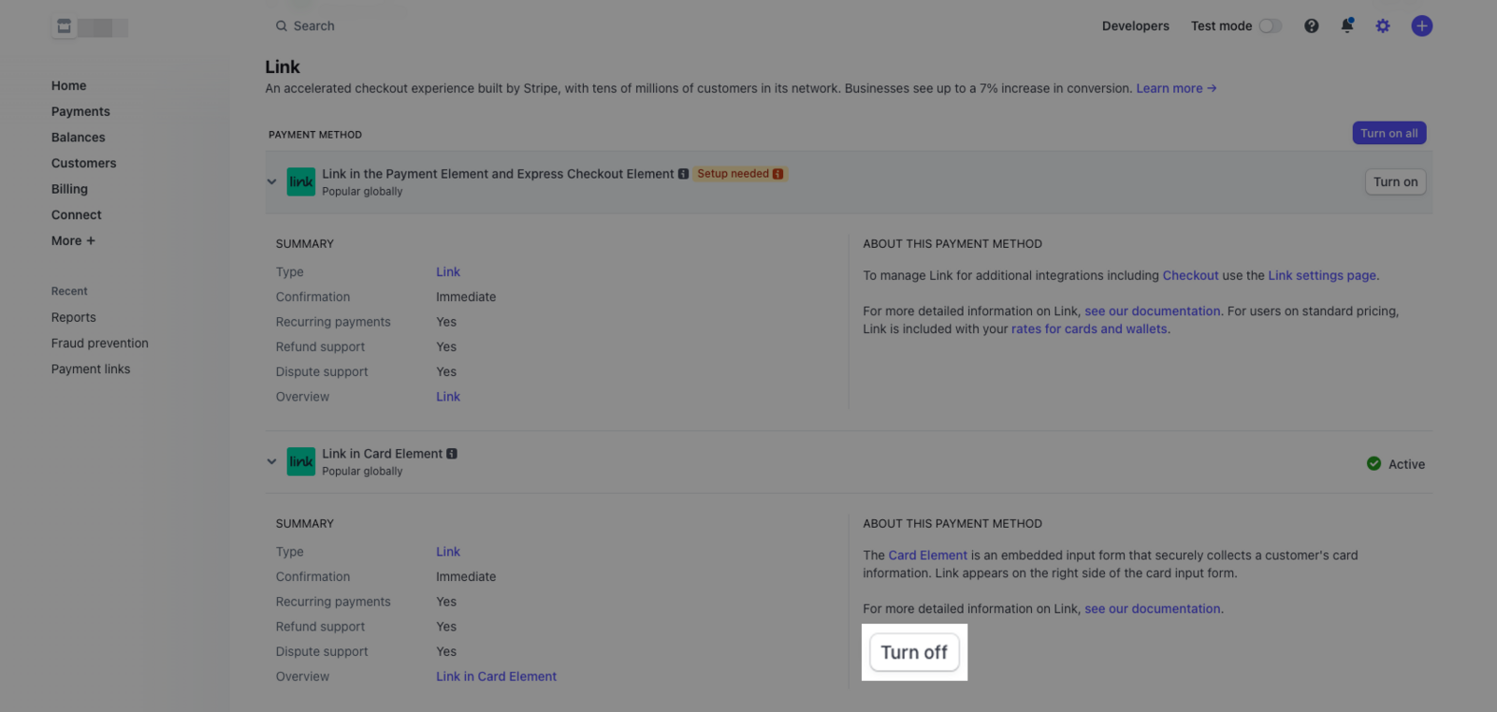Screen dimensions: 1497x712
Task: Click the Link logo for Payment Element
Action: coord(301,182)
